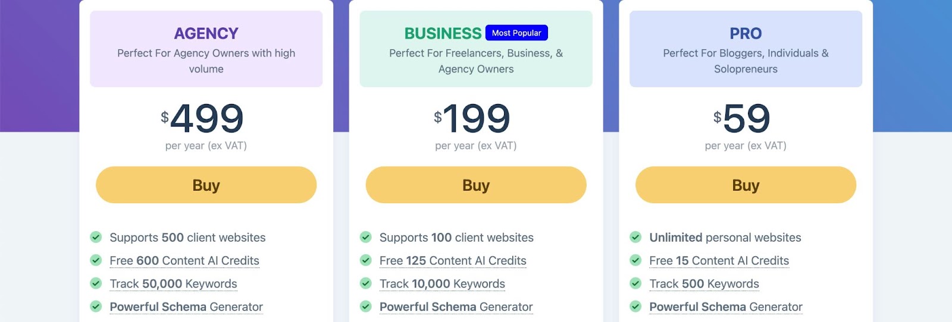Image resolution: width=952 pixels, height=322 pixels.
Task: Click green checkmark beside Track 50,000 Keywords
Action: point(96,283)
